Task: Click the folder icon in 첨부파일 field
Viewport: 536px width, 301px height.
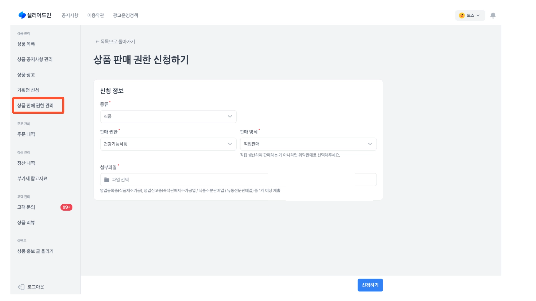Action: pyautogui.click(x=107, y=180)
